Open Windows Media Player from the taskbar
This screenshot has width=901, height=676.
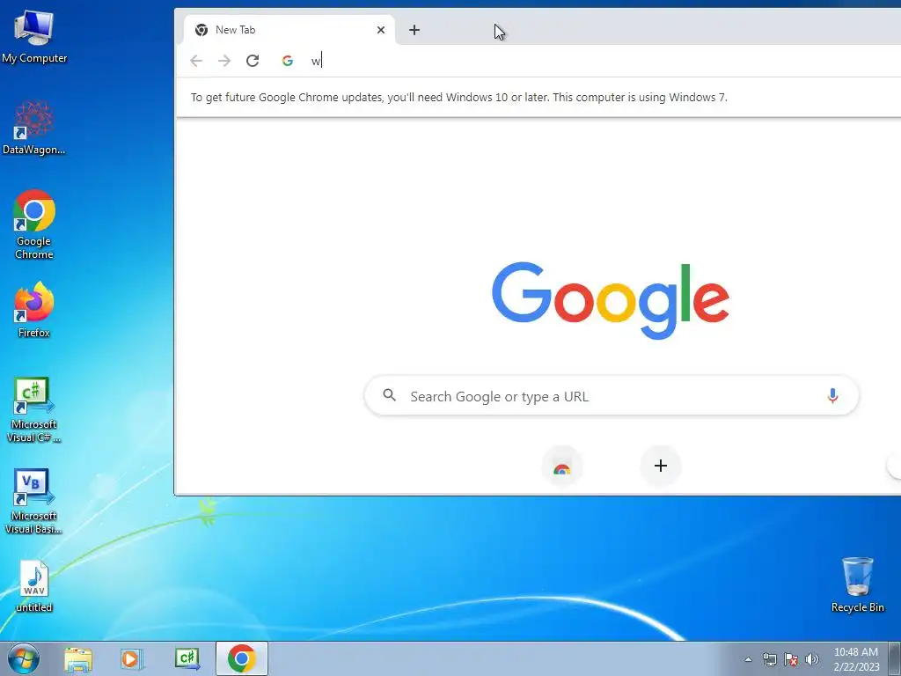tap(132, 658)
